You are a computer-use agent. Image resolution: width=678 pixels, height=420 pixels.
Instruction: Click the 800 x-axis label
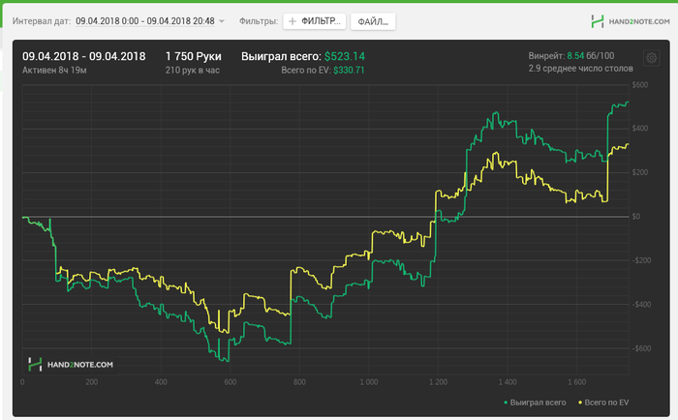click(x=299, y=382)
